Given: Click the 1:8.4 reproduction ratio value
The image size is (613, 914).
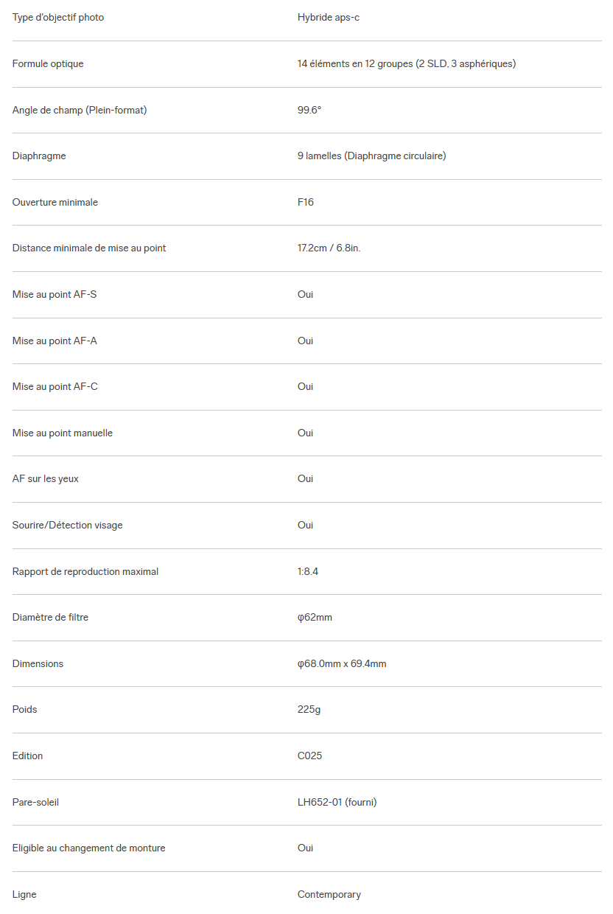Looking at the screenshot, I should click(308, 571).
